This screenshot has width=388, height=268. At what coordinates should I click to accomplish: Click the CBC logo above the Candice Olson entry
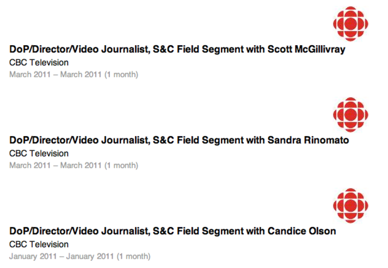(350, 205)
